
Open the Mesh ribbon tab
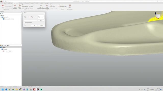[x=5, y=3]
